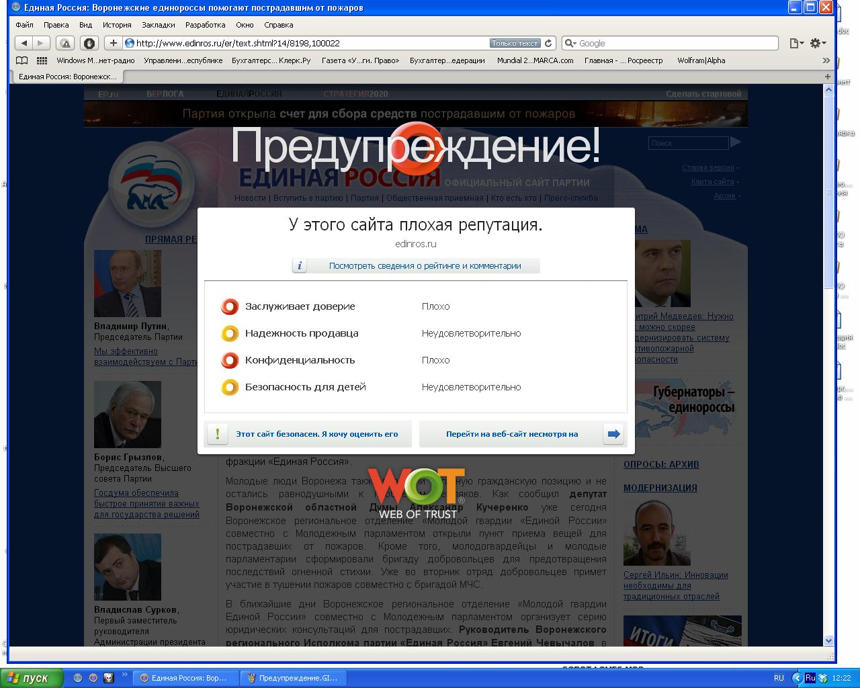The image size is (860, 688).
Task: Open the Главная - ... Росреестр bookmark
Action: tap(623, 60)
